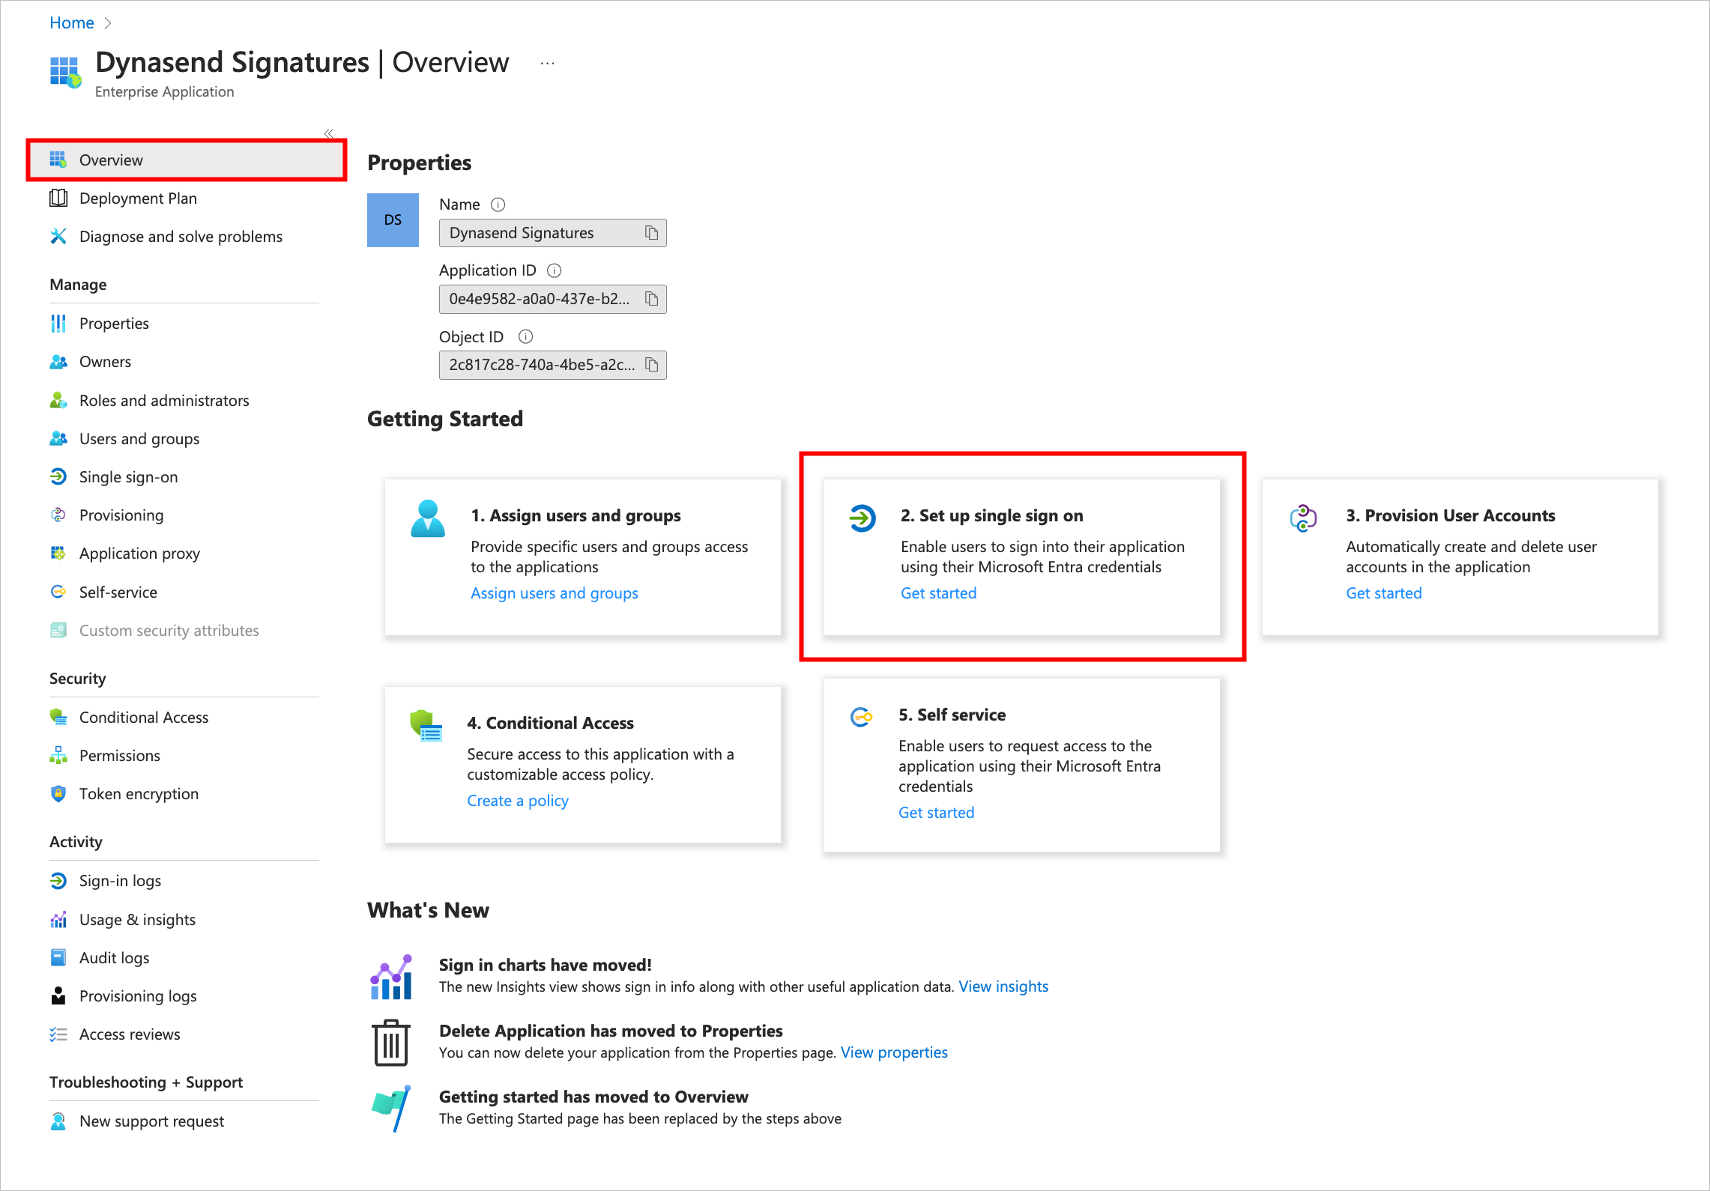1710x1191 pixels.
Task: Click the Access reviews icon
Action: click(58, 1034)
